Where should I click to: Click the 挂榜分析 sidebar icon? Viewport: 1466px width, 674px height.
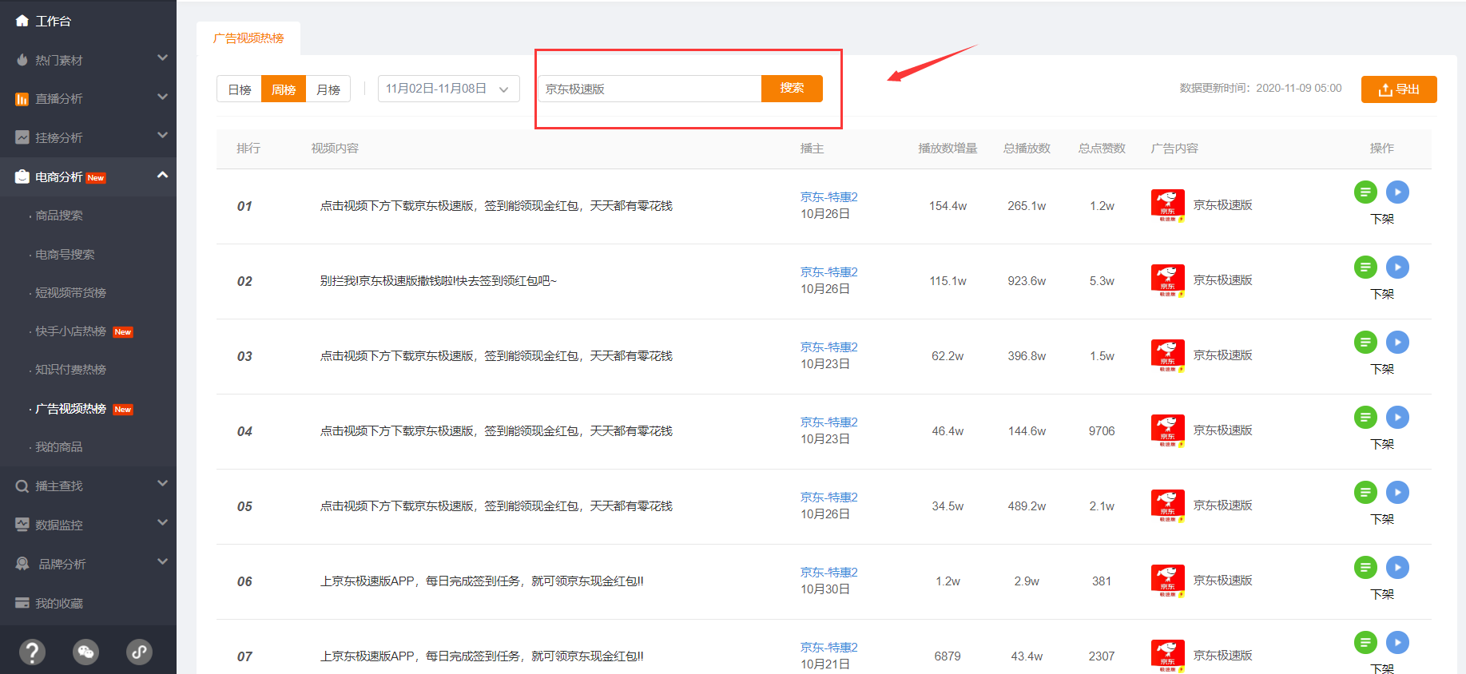22,137
